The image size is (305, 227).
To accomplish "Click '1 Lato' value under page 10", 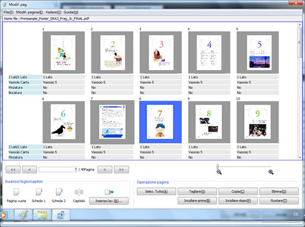I will (x=258, y=147).
